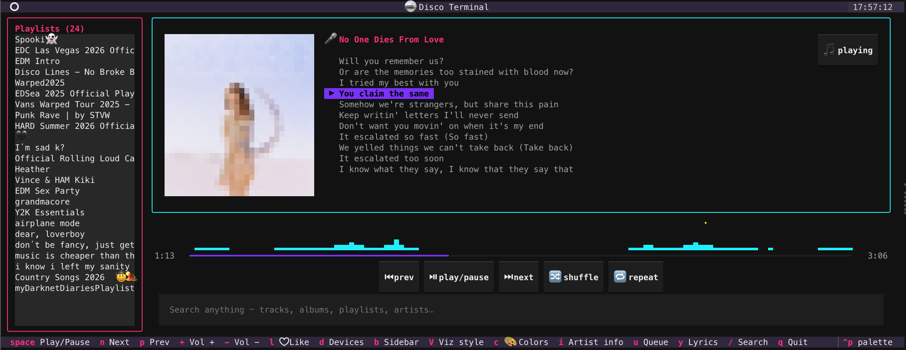Toggle Sidebar from footer shortcut
Viewport: 906px width, 350px height.
[396, 342]
